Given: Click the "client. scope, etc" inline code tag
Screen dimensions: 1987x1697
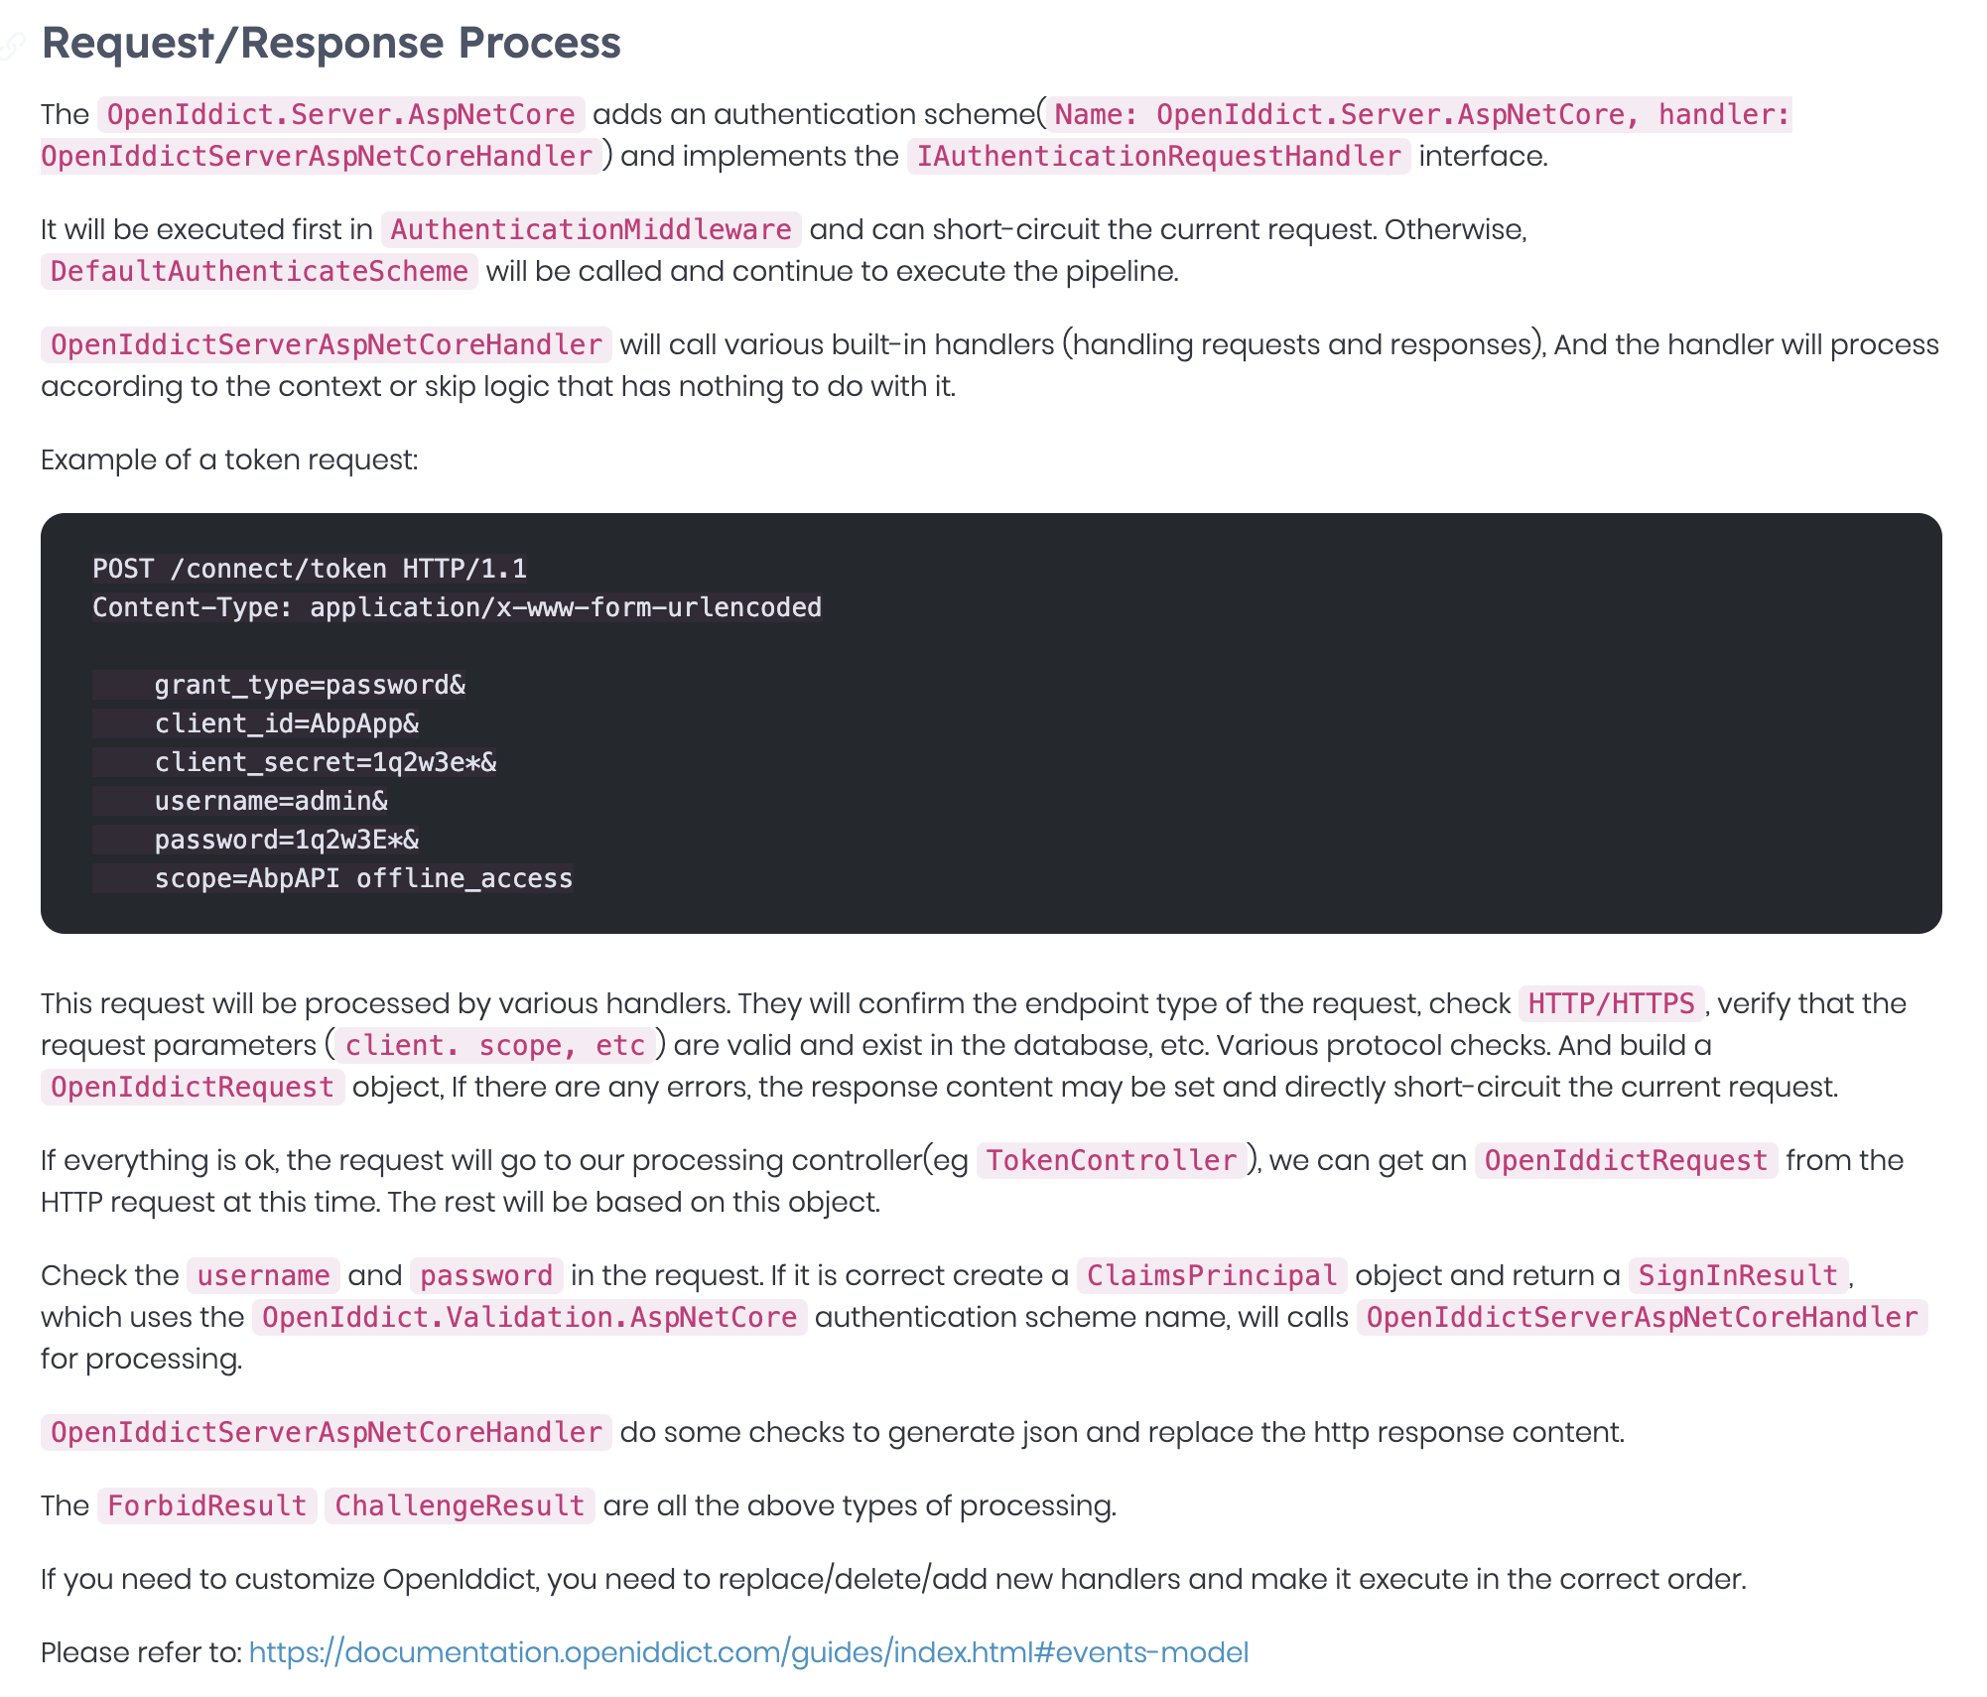Looking at the screenshot, I should [x=495, y=1045].
